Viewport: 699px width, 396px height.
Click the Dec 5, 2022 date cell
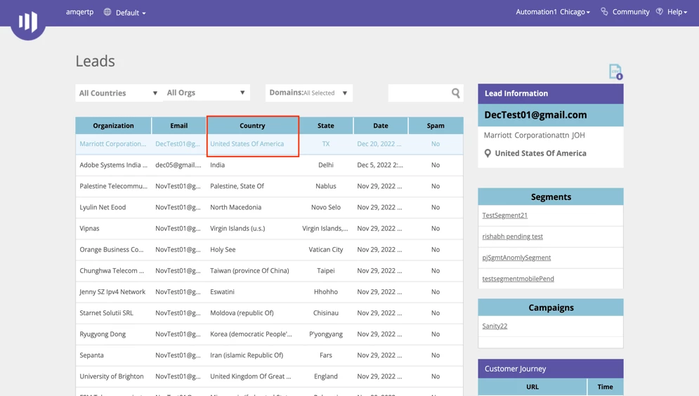click(x=380, y=165)
